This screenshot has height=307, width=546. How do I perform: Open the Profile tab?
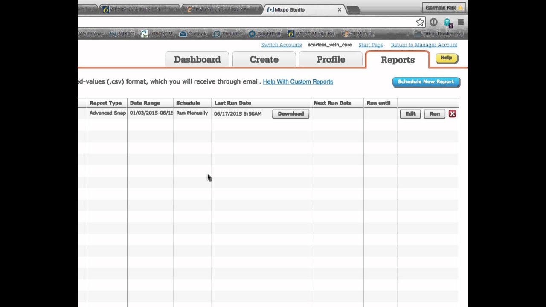pyautogui.click(x=331, y=59)
